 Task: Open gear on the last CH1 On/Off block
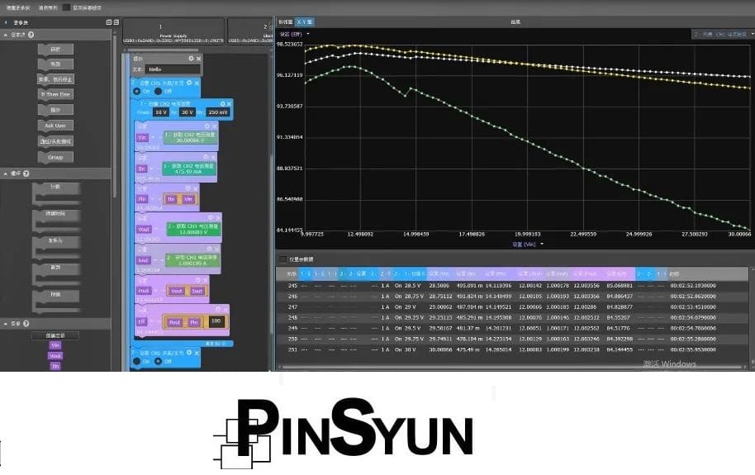tap(189, 353)
